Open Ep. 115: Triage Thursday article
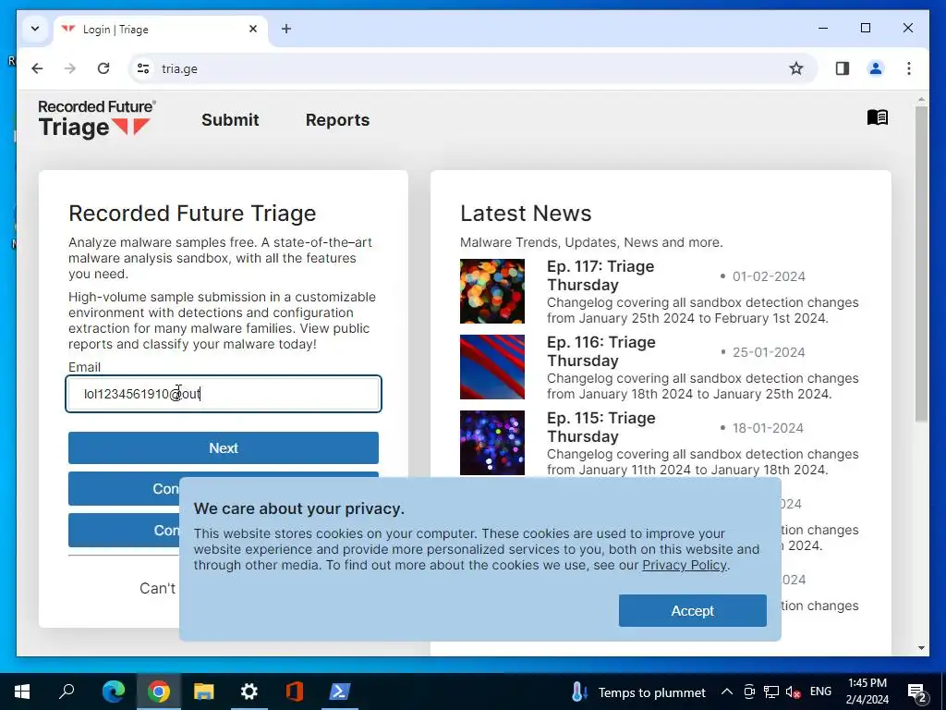 600,427
